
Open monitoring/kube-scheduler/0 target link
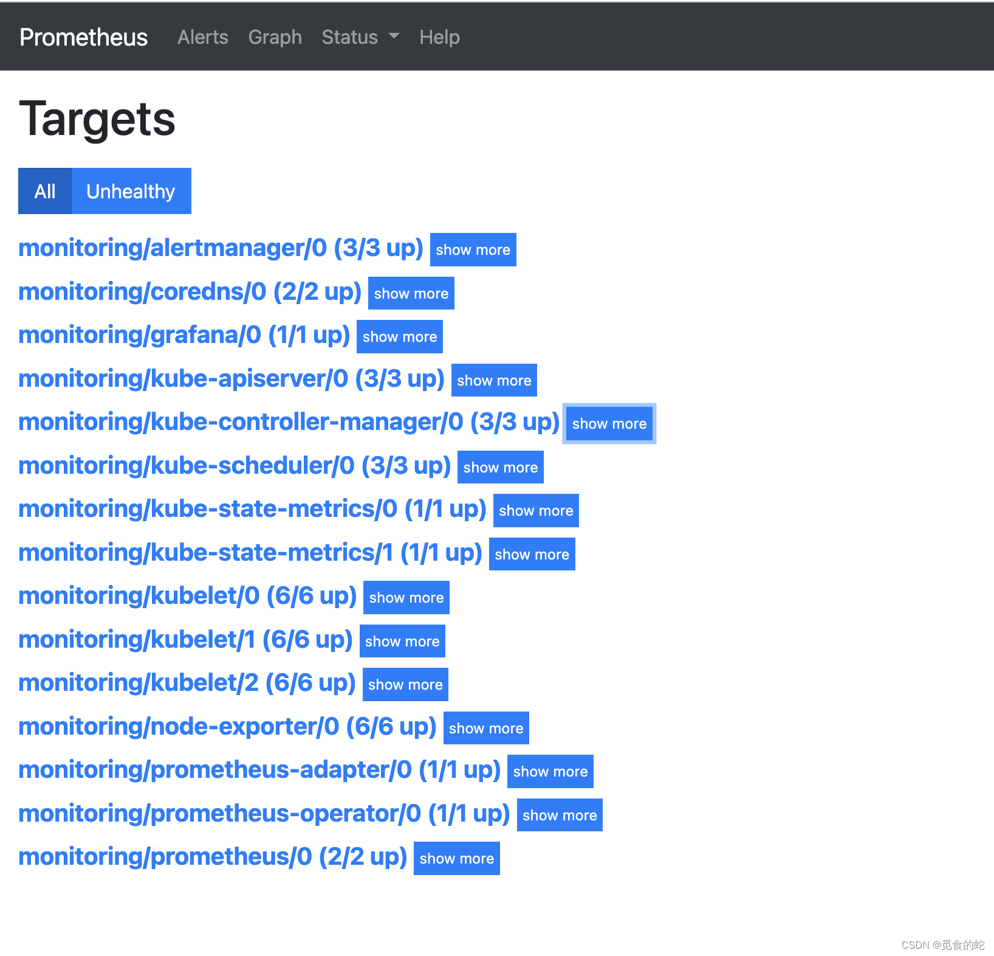pyautogui.click(x=235, y=466)
